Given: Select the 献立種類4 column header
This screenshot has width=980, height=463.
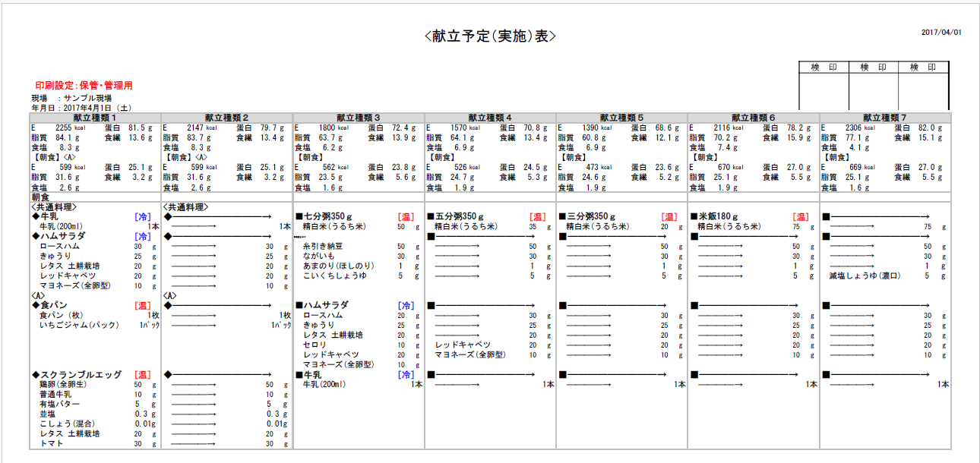Looking at the screenshot, I should pos(490,118).
